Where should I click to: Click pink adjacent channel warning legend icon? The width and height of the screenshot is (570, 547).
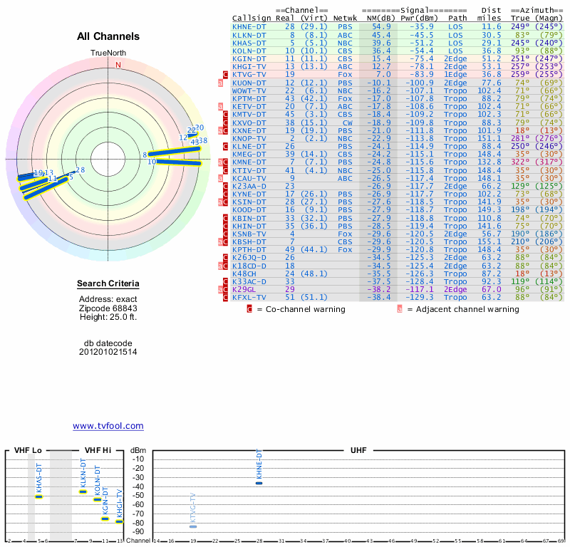click(400, 310)
